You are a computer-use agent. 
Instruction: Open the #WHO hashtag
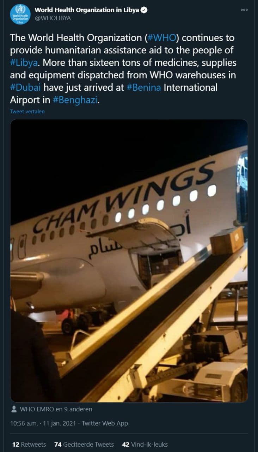click(162, 38)
